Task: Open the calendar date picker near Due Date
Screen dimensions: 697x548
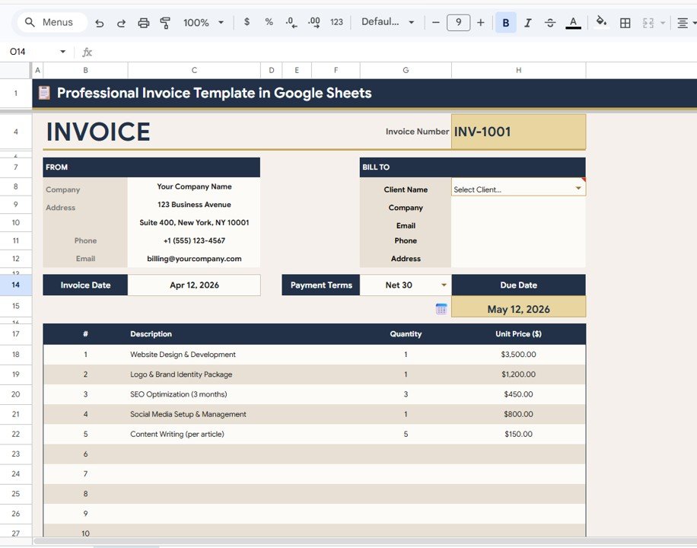Action: pos(441,308)
